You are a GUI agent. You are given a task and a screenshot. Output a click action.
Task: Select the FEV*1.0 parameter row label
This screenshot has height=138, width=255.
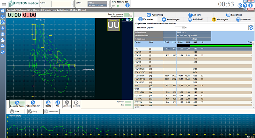(x=138, y=55)
